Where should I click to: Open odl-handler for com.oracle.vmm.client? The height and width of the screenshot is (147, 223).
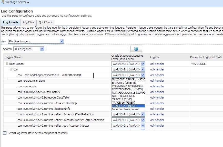(x=157, y=81)
